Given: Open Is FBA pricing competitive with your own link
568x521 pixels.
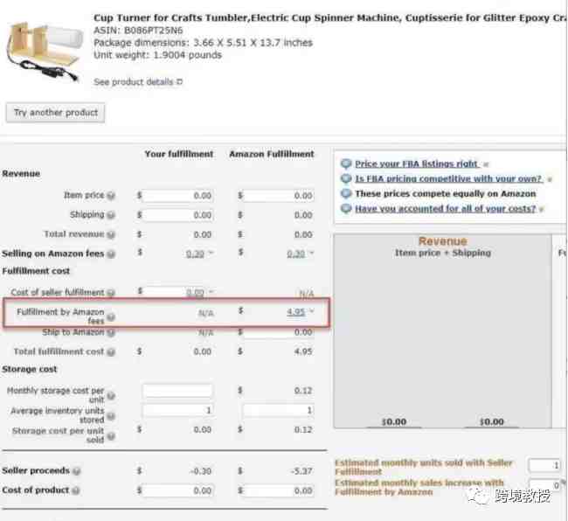Looking at the screenshot, I should [x=448, y=178].
